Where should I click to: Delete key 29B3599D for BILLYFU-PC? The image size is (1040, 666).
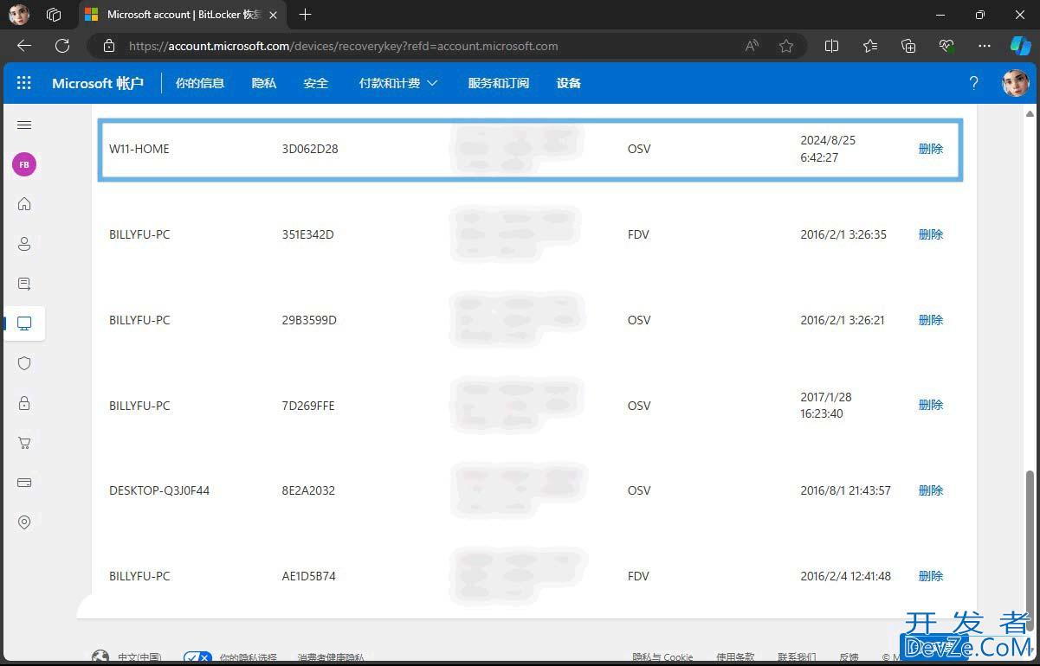931,320
